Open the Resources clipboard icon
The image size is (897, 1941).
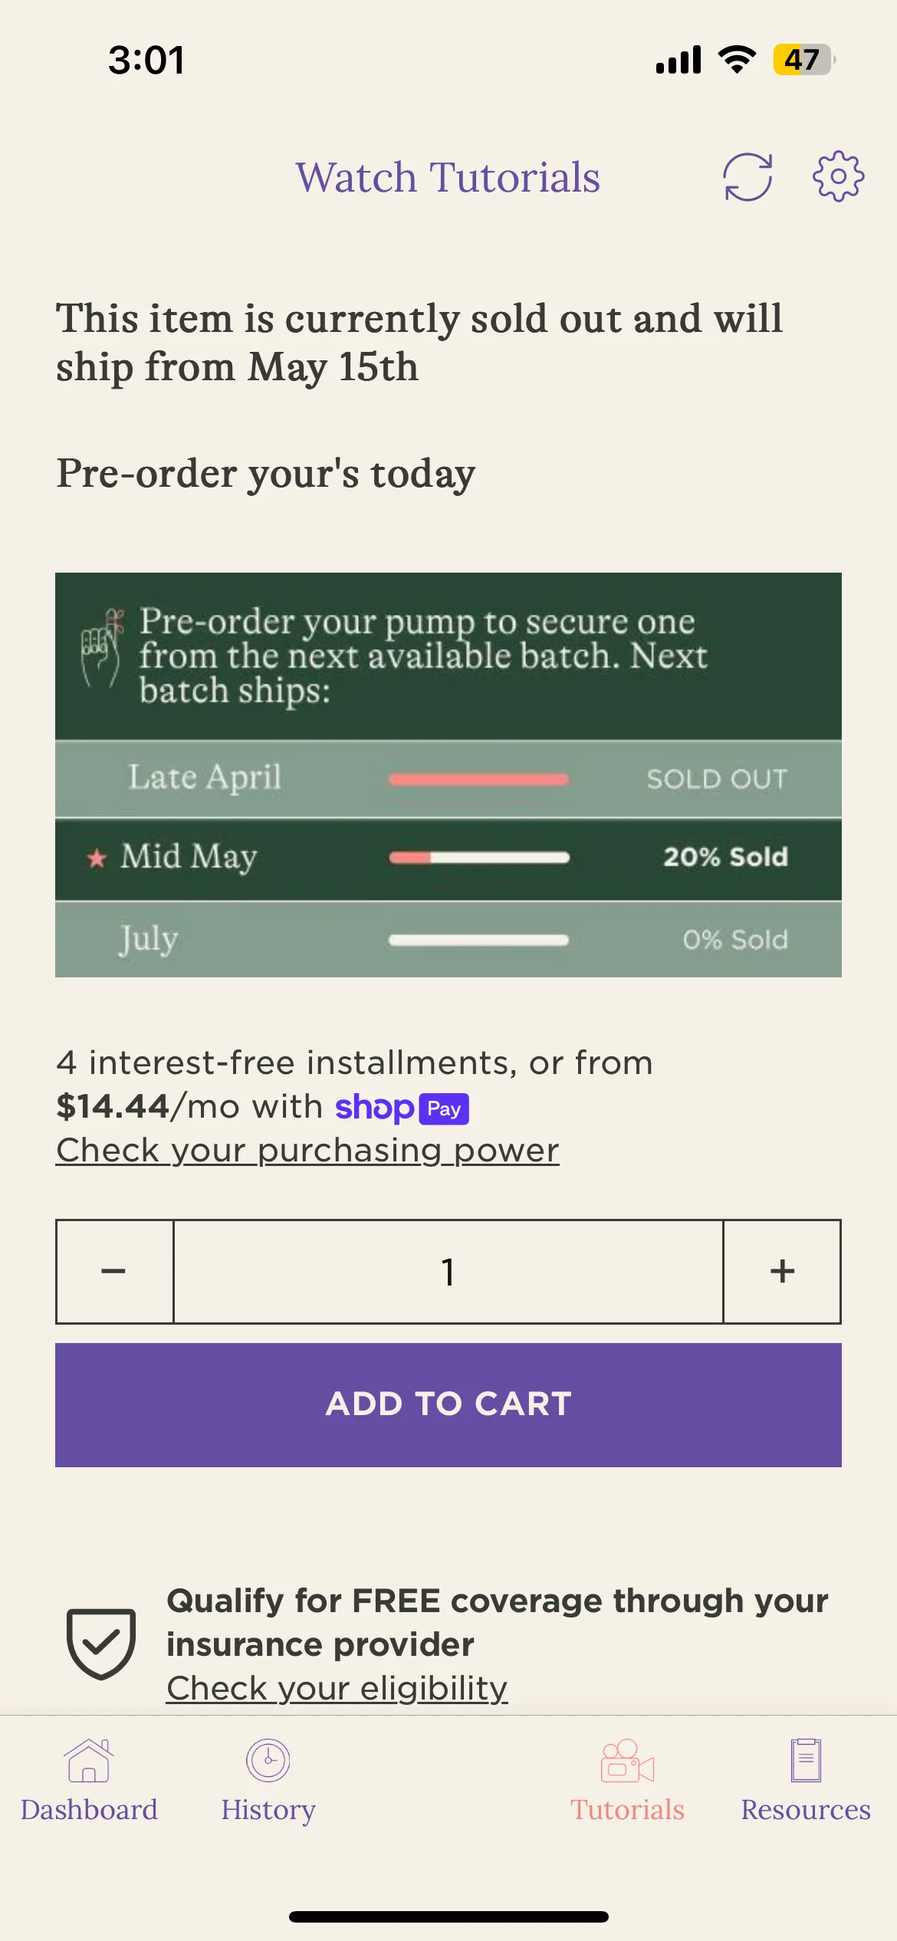click(806, 1760)
